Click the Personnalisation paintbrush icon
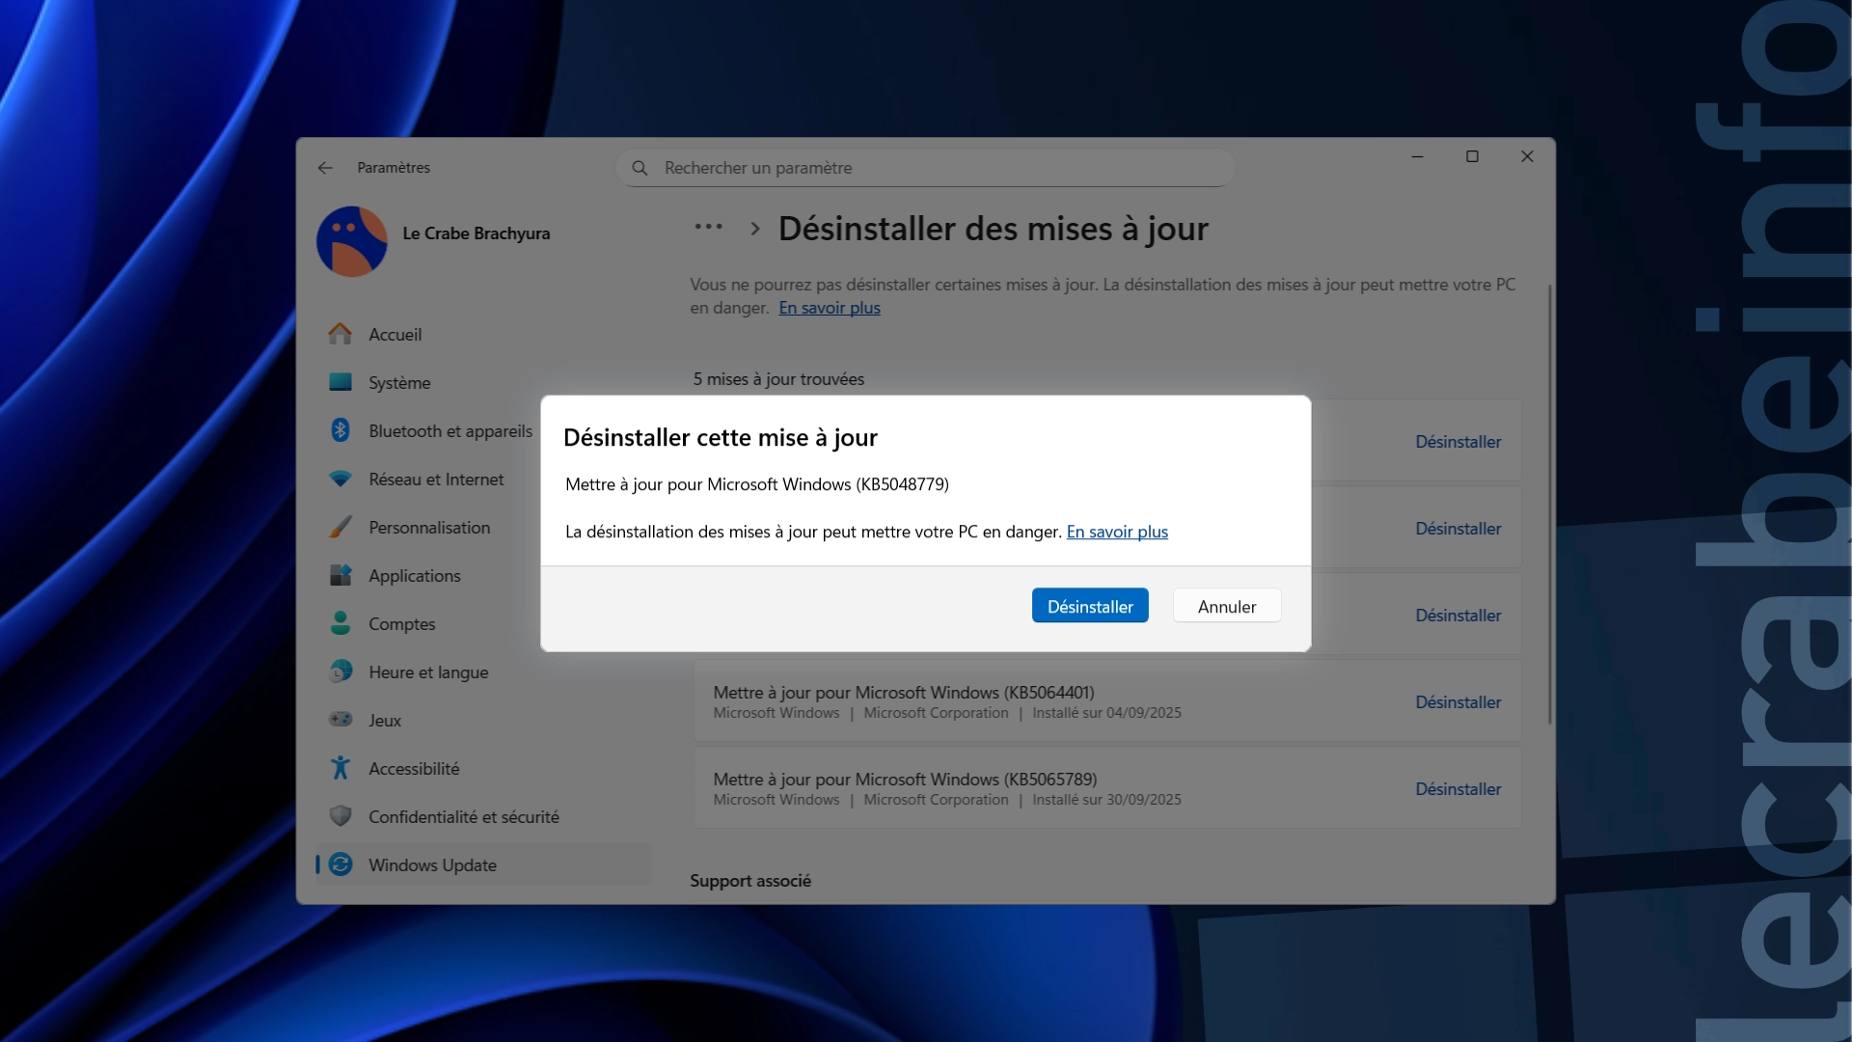 point(340,527)
